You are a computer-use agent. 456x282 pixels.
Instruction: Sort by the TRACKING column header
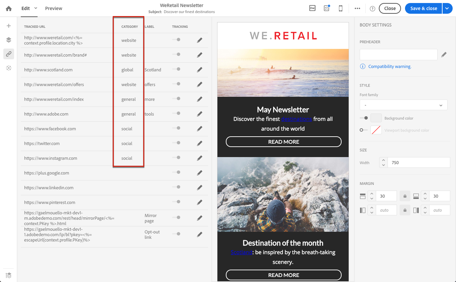(x=180, y=26)
